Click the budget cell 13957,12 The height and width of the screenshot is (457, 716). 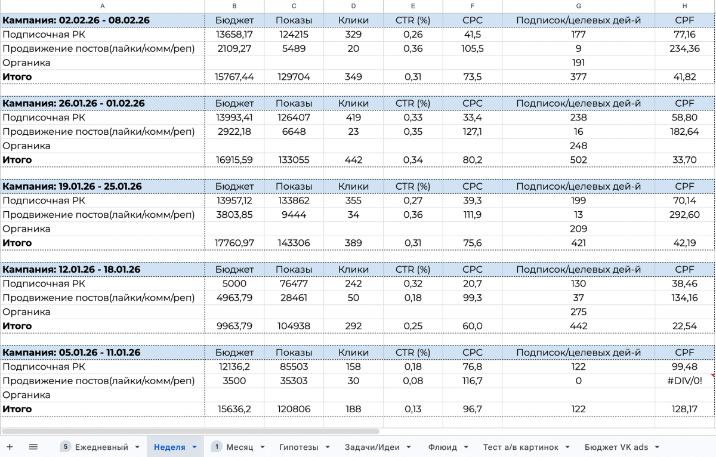(x=234, y=200)
